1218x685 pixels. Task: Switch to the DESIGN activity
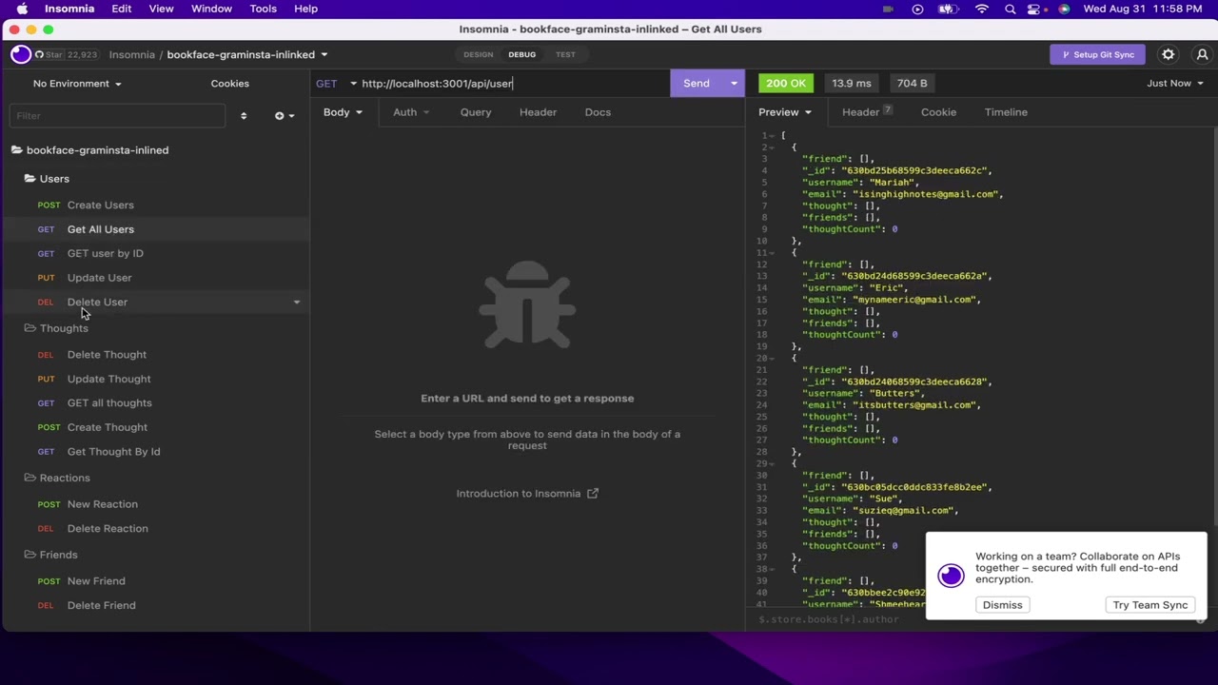click(x=479, y=55)
